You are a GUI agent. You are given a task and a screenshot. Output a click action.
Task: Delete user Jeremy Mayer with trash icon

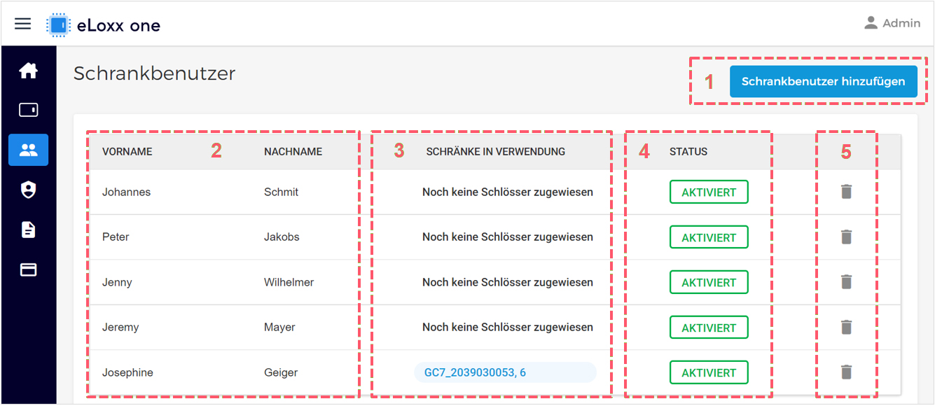point(847,327)
